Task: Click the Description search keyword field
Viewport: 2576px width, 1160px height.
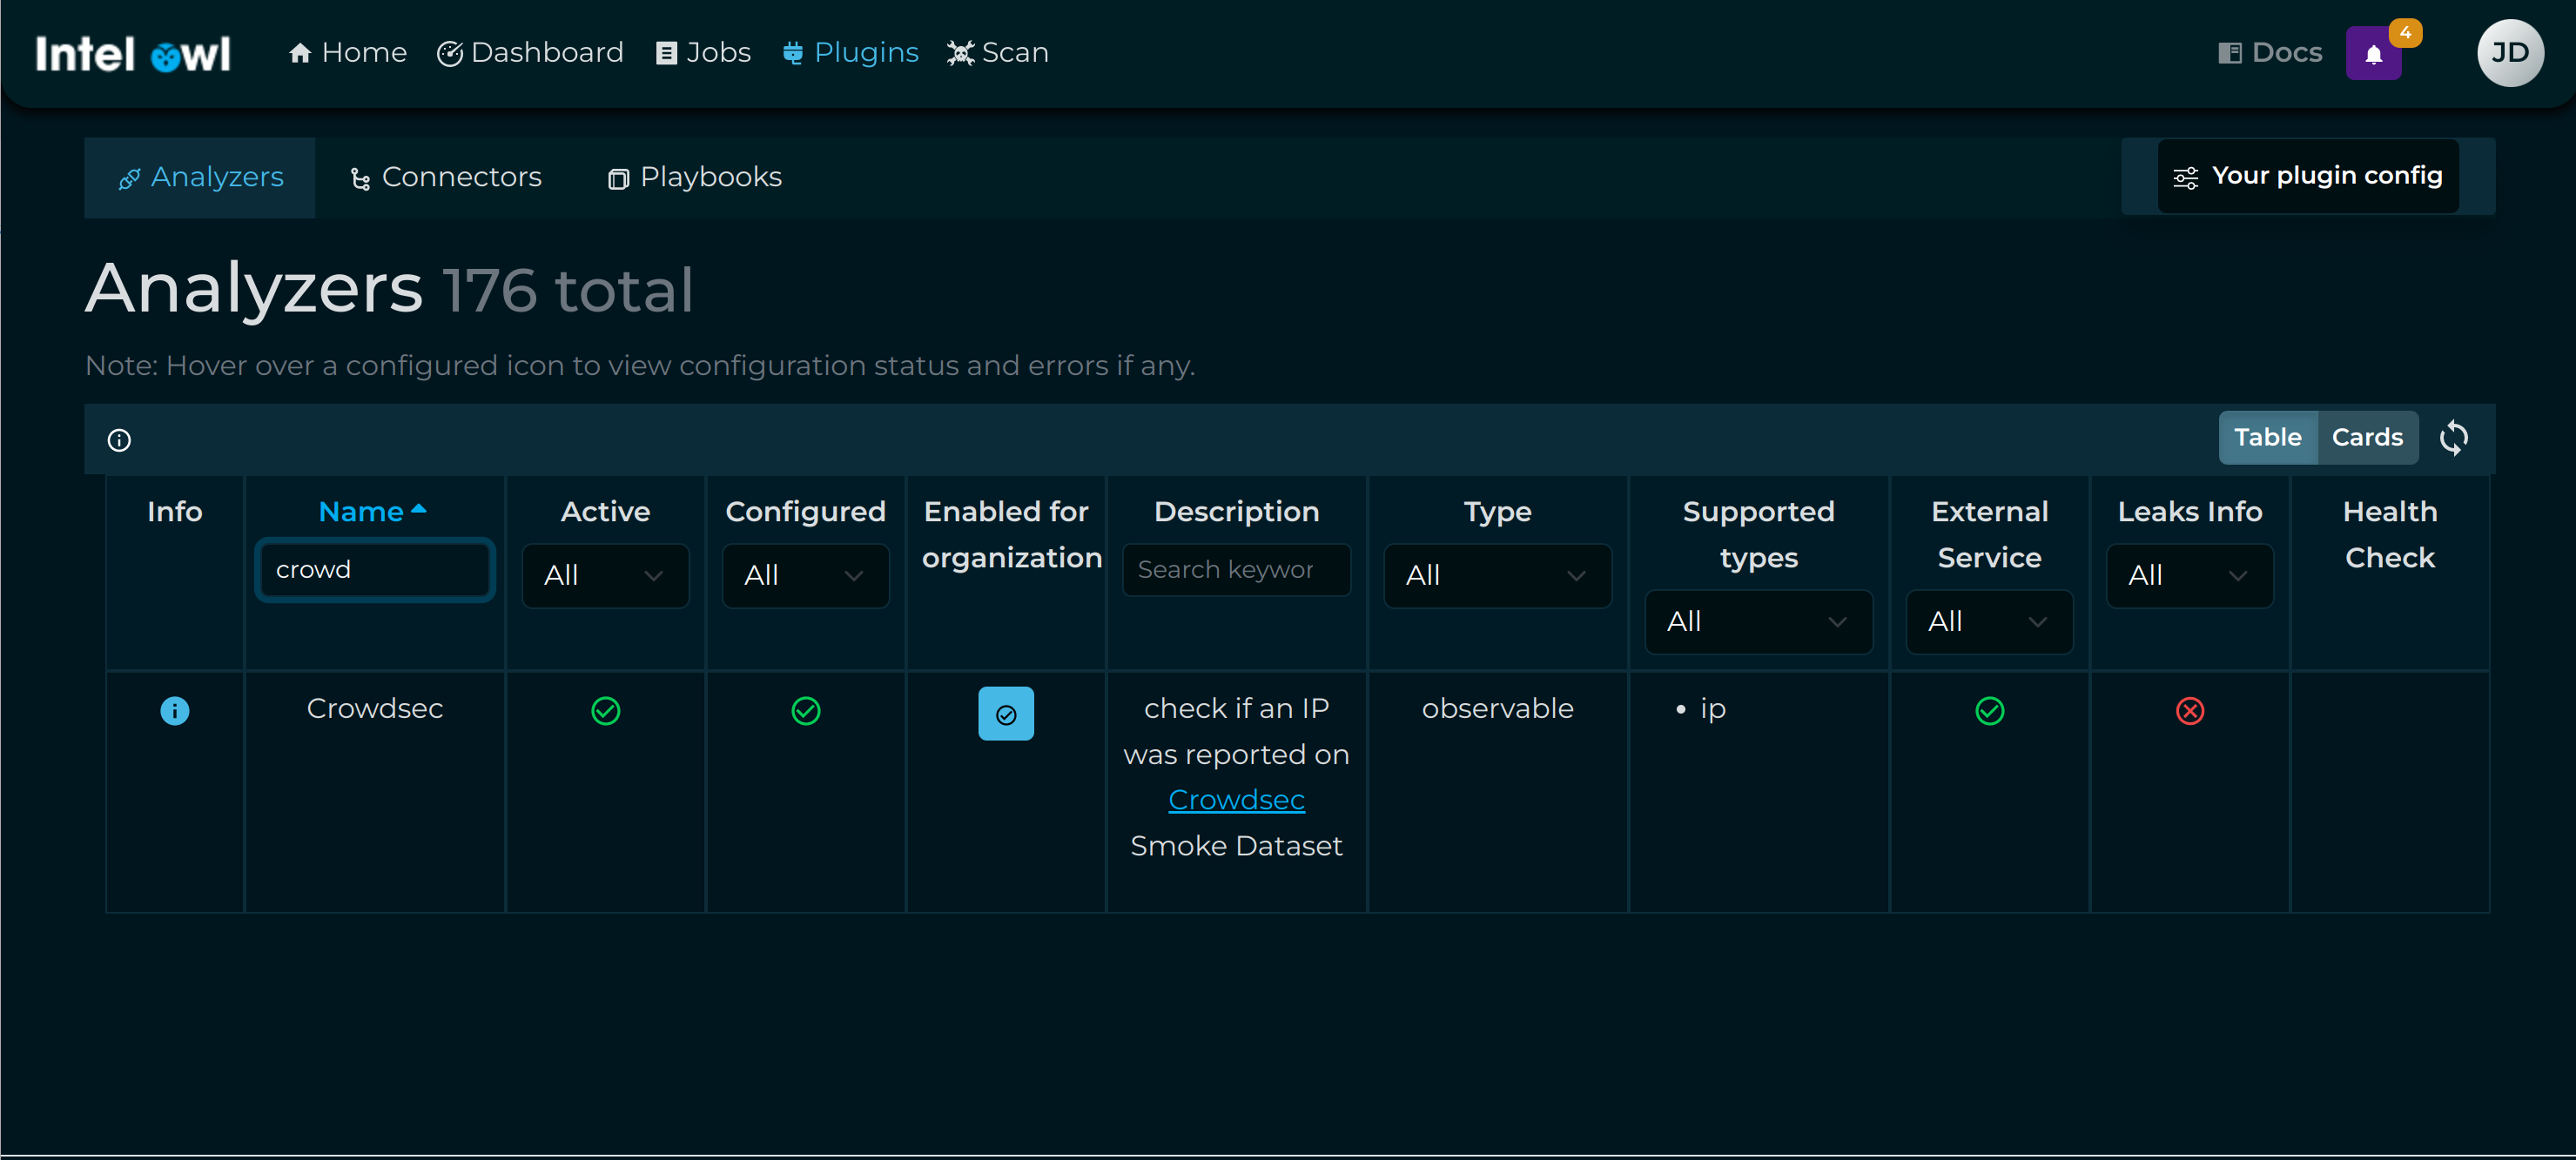Action: pos(1236,569)
